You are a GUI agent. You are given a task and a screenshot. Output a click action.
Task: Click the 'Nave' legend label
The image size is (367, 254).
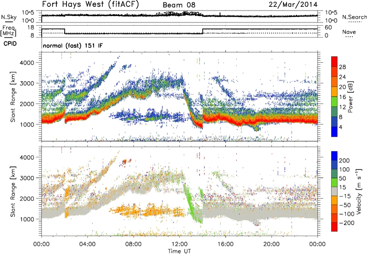(x=349, y=32)
